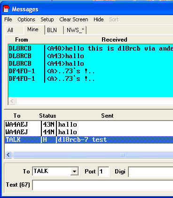Expand the To callsign dropdown arrow
Image resolution: width=173 pixels, height=198 pixels.
click(74, 172)
